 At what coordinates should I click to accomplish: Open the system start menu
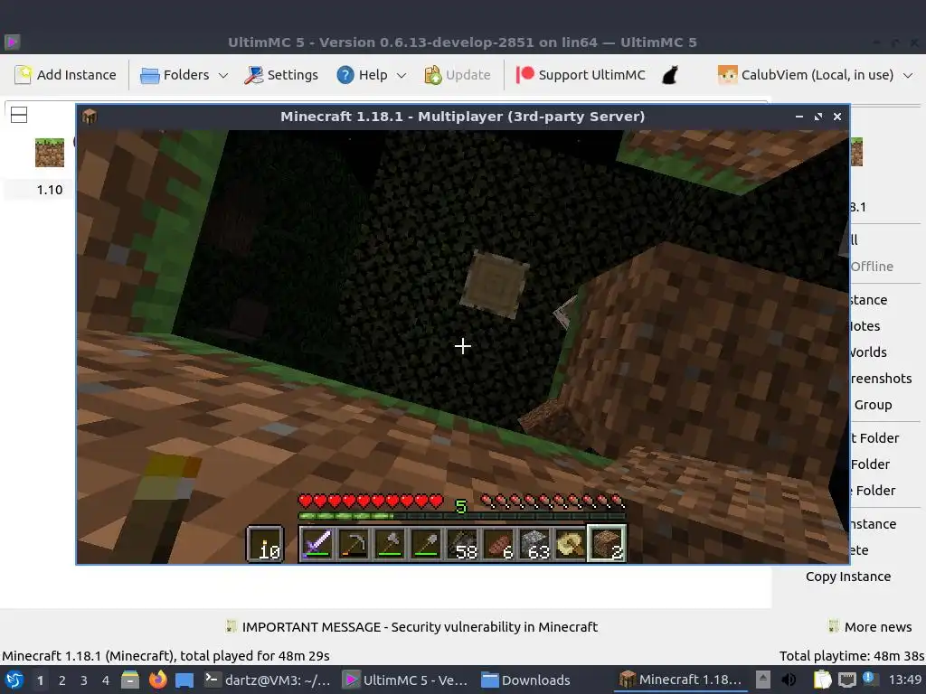click(x=14, y=680)
